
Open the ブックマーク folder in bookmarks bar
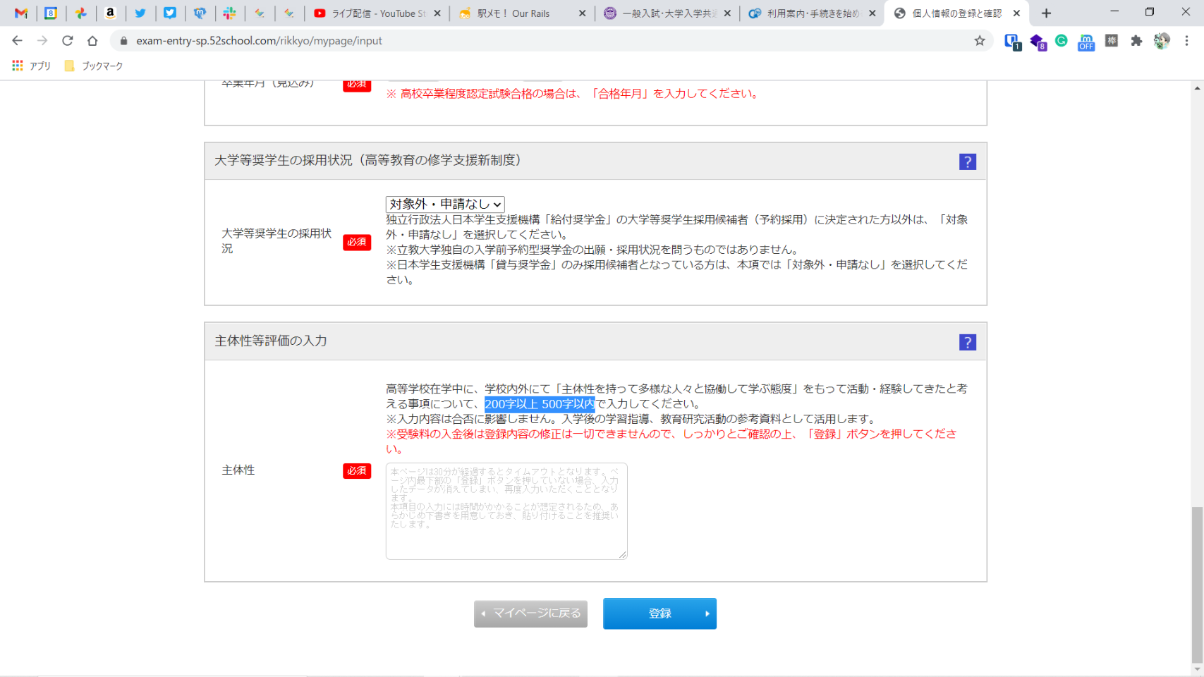(94, 66)
